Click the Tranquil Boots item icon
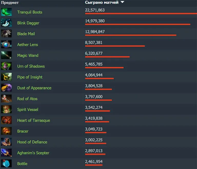Screen dimensions: 197x169 point(6,12)
